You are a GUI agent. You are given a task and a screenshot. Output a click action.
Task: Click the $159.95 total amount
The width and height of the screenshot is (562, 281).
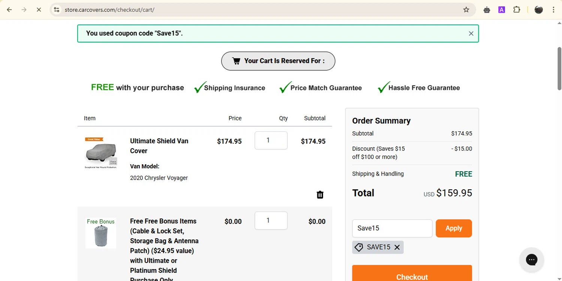(454, 193)
